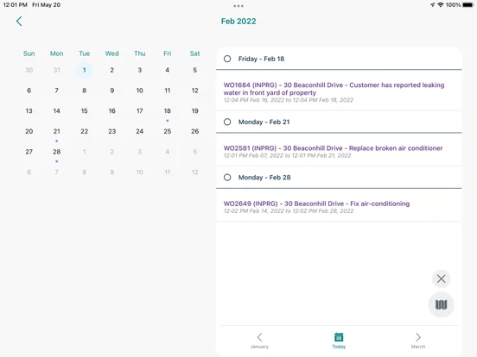
Task: Select February 21 in the calendar
Action: tap(56, 131)
